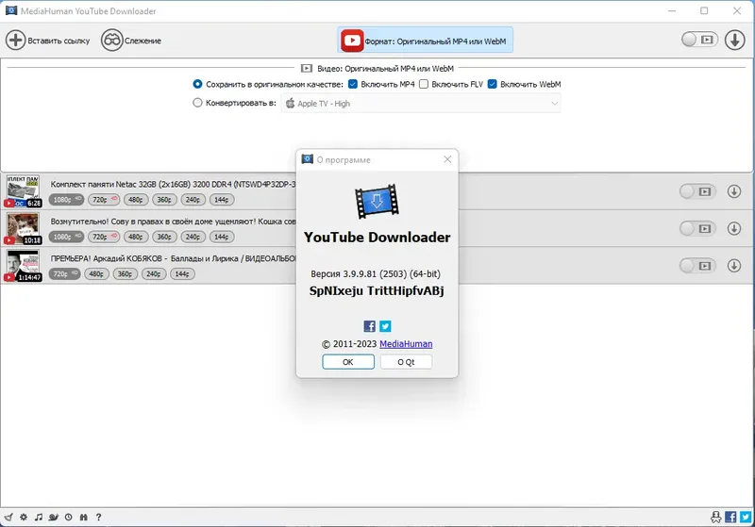Select 720p for Возмутительно video
This screenshot has height=527, width=755.
104,237
